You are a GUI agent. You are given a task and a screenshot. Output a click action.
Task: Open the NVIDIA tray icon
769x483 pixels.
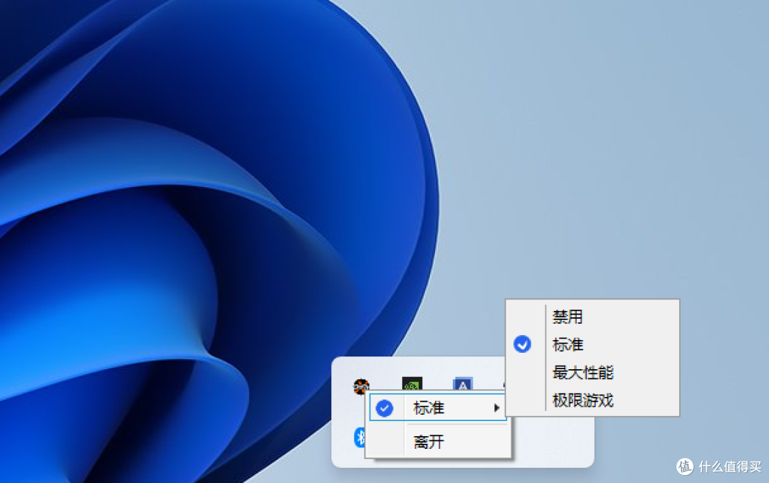point(412,383)
